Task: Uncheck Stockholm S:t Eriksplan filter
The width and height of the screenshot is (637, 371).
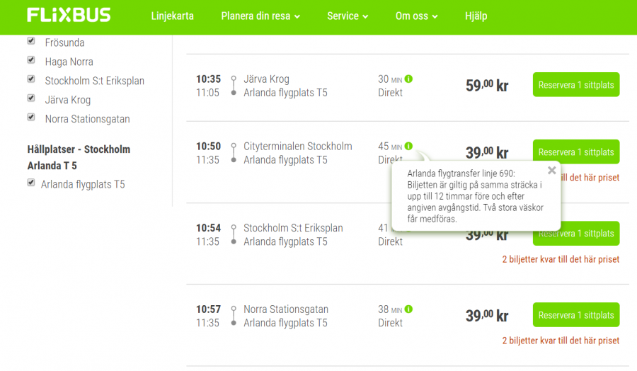Action: [x=31, y=79]
